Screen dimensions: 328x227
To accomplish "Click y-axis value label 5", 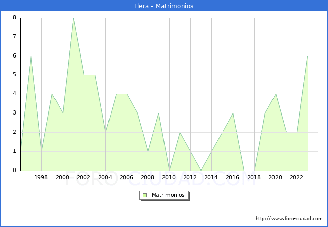I will 14,75.
